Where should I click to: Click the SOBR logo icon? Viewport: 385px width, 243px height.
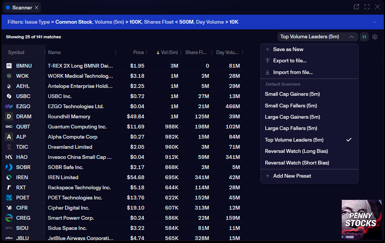(9, 167)
